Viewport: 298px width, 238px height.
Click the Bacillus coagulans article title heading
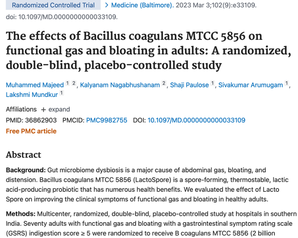point(148,51)
